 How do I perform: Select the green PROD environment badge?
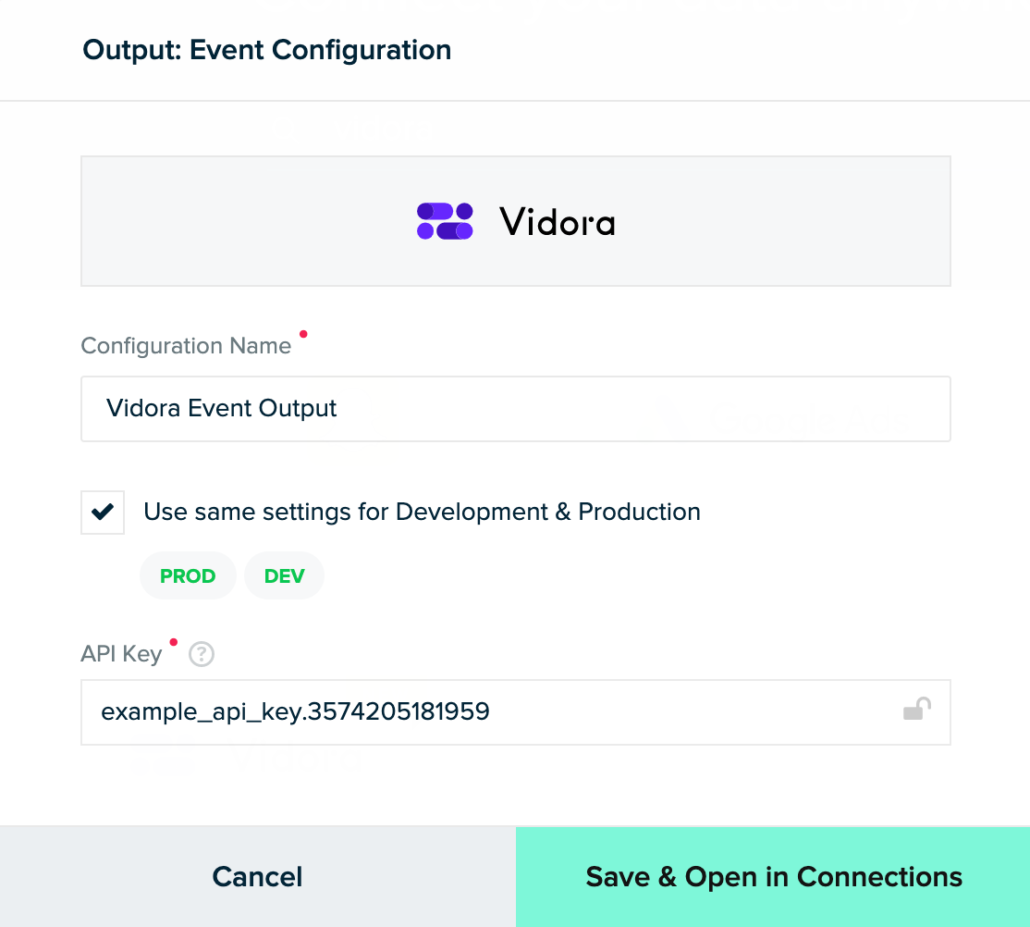point(188,575)
